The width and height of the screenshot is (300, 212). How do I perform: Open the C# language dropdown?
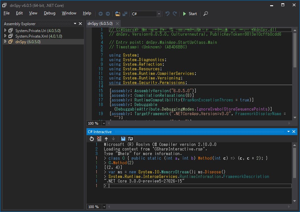159,14
